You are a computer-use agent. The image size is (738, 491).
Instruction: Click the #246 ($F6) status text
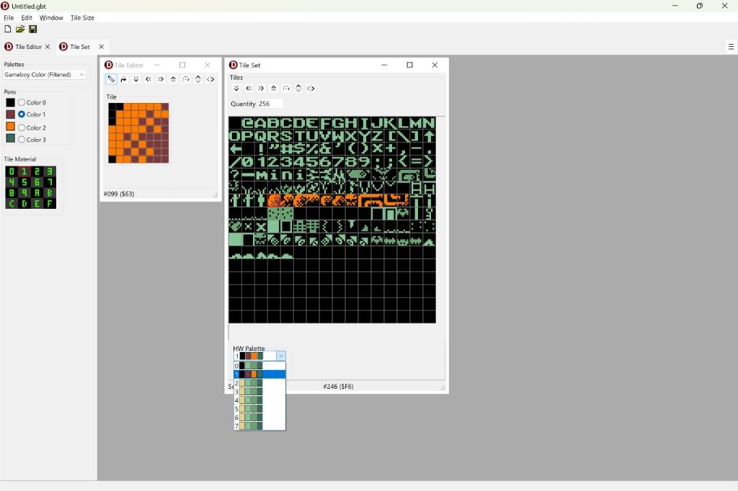click(338, 386)
